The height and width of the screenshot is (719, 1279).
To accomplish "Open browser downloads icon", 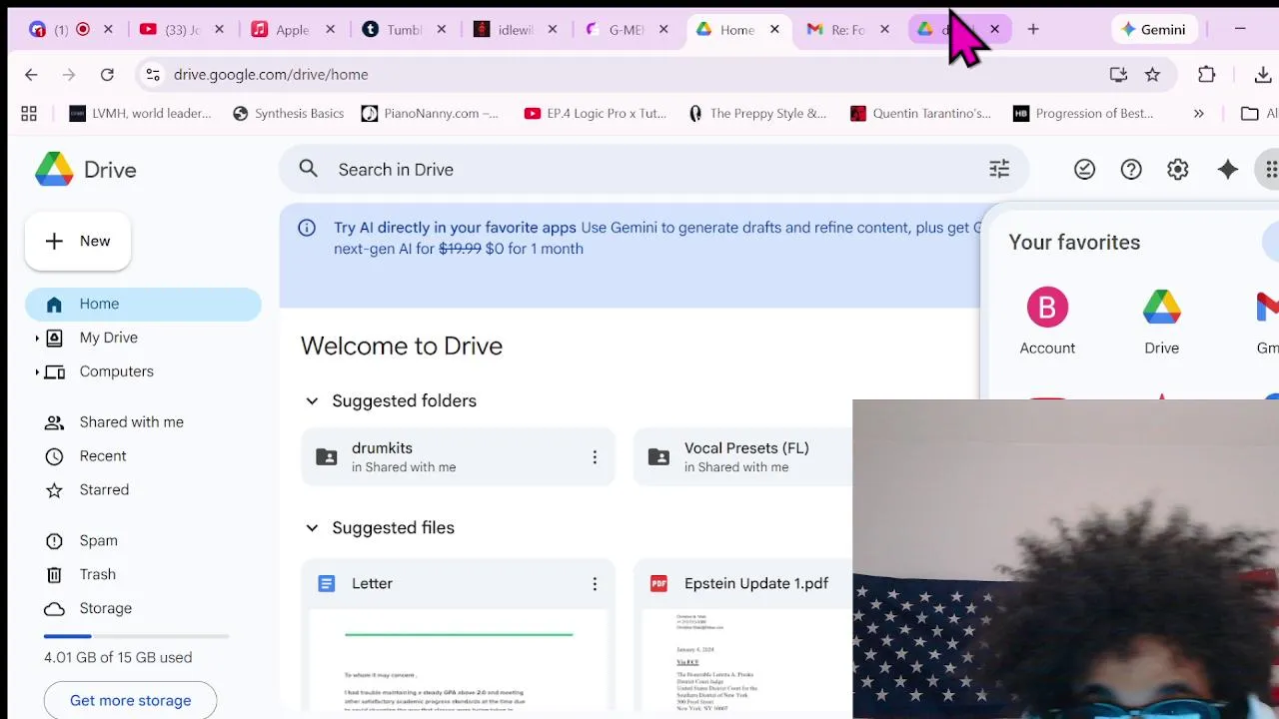I will pyautogui.click(x=1262, y=75).
